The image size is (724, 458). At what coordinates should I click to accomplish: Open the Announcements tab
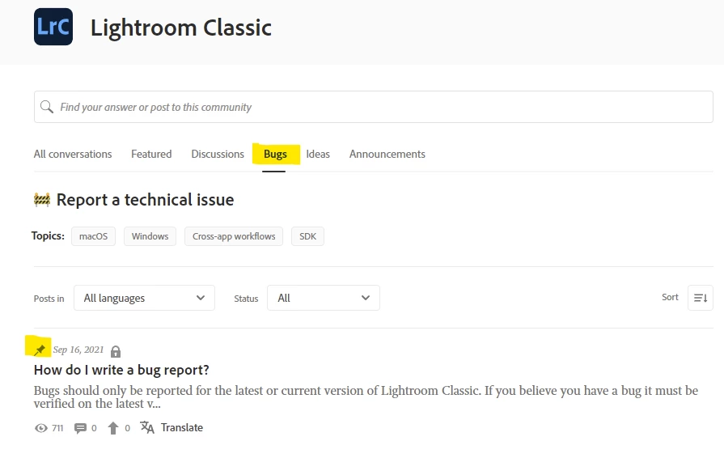387,154
